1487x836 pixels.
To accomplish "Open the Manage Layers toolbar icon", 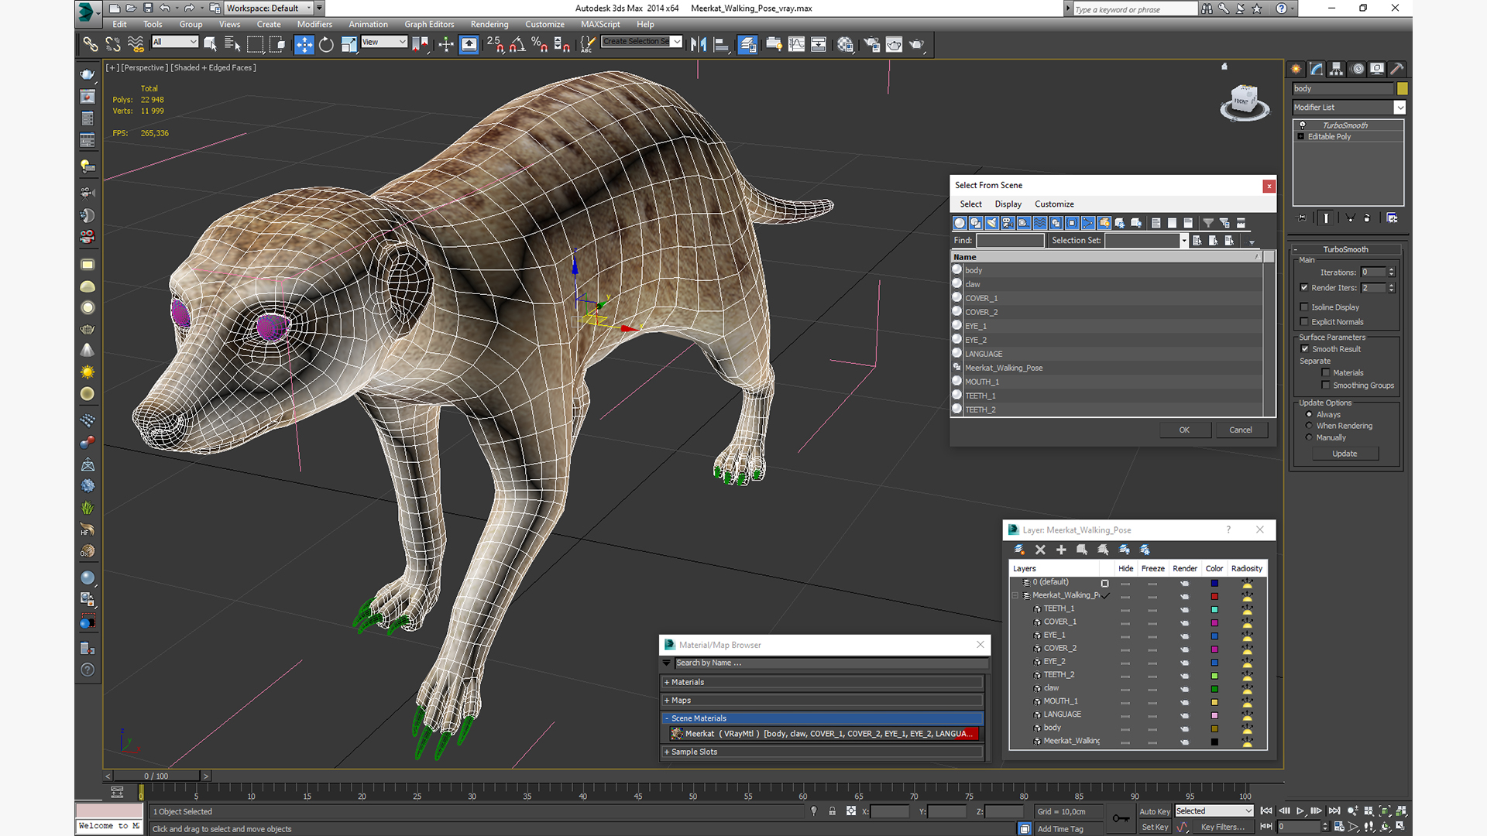I will click(x=747, y=45).
